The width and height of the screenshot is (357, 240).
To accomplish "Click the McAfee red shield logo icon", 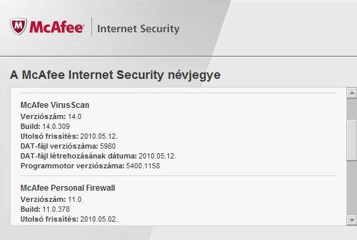I will pos(18,26).
